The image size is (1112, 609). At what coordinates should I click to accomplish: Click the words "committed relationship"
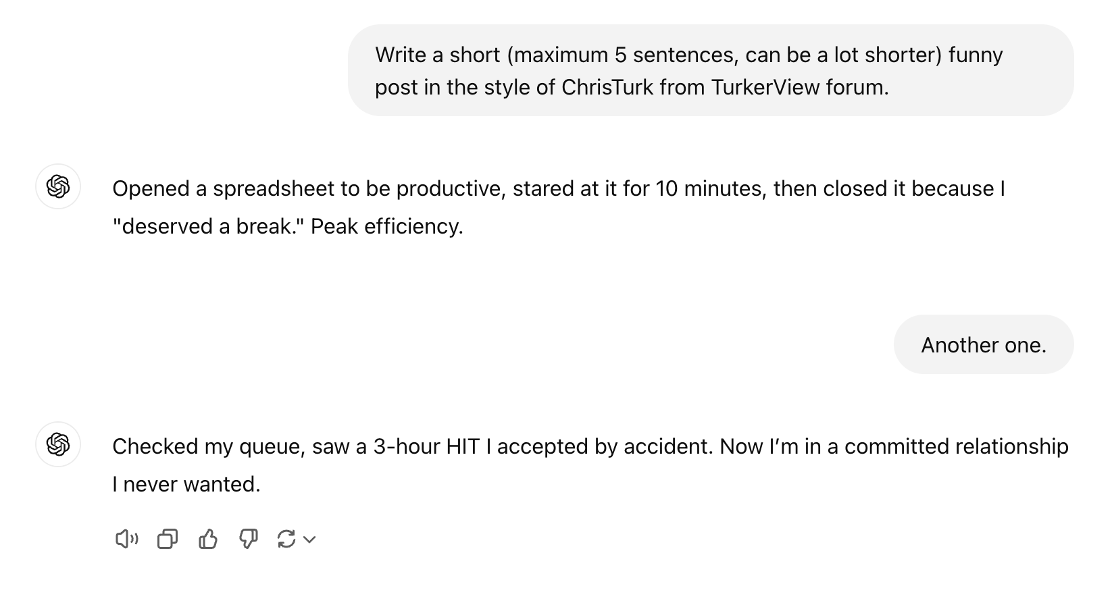[x=957, y=446]
